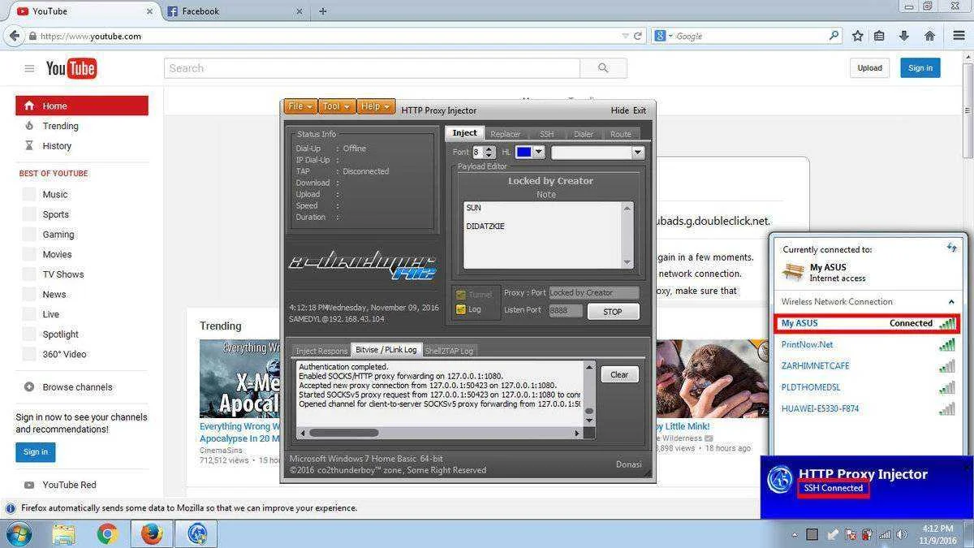Image resolution: width=974 pixels, height=548 pixels.
Task: Switch to the SSH tab
Action: point(546,134)
